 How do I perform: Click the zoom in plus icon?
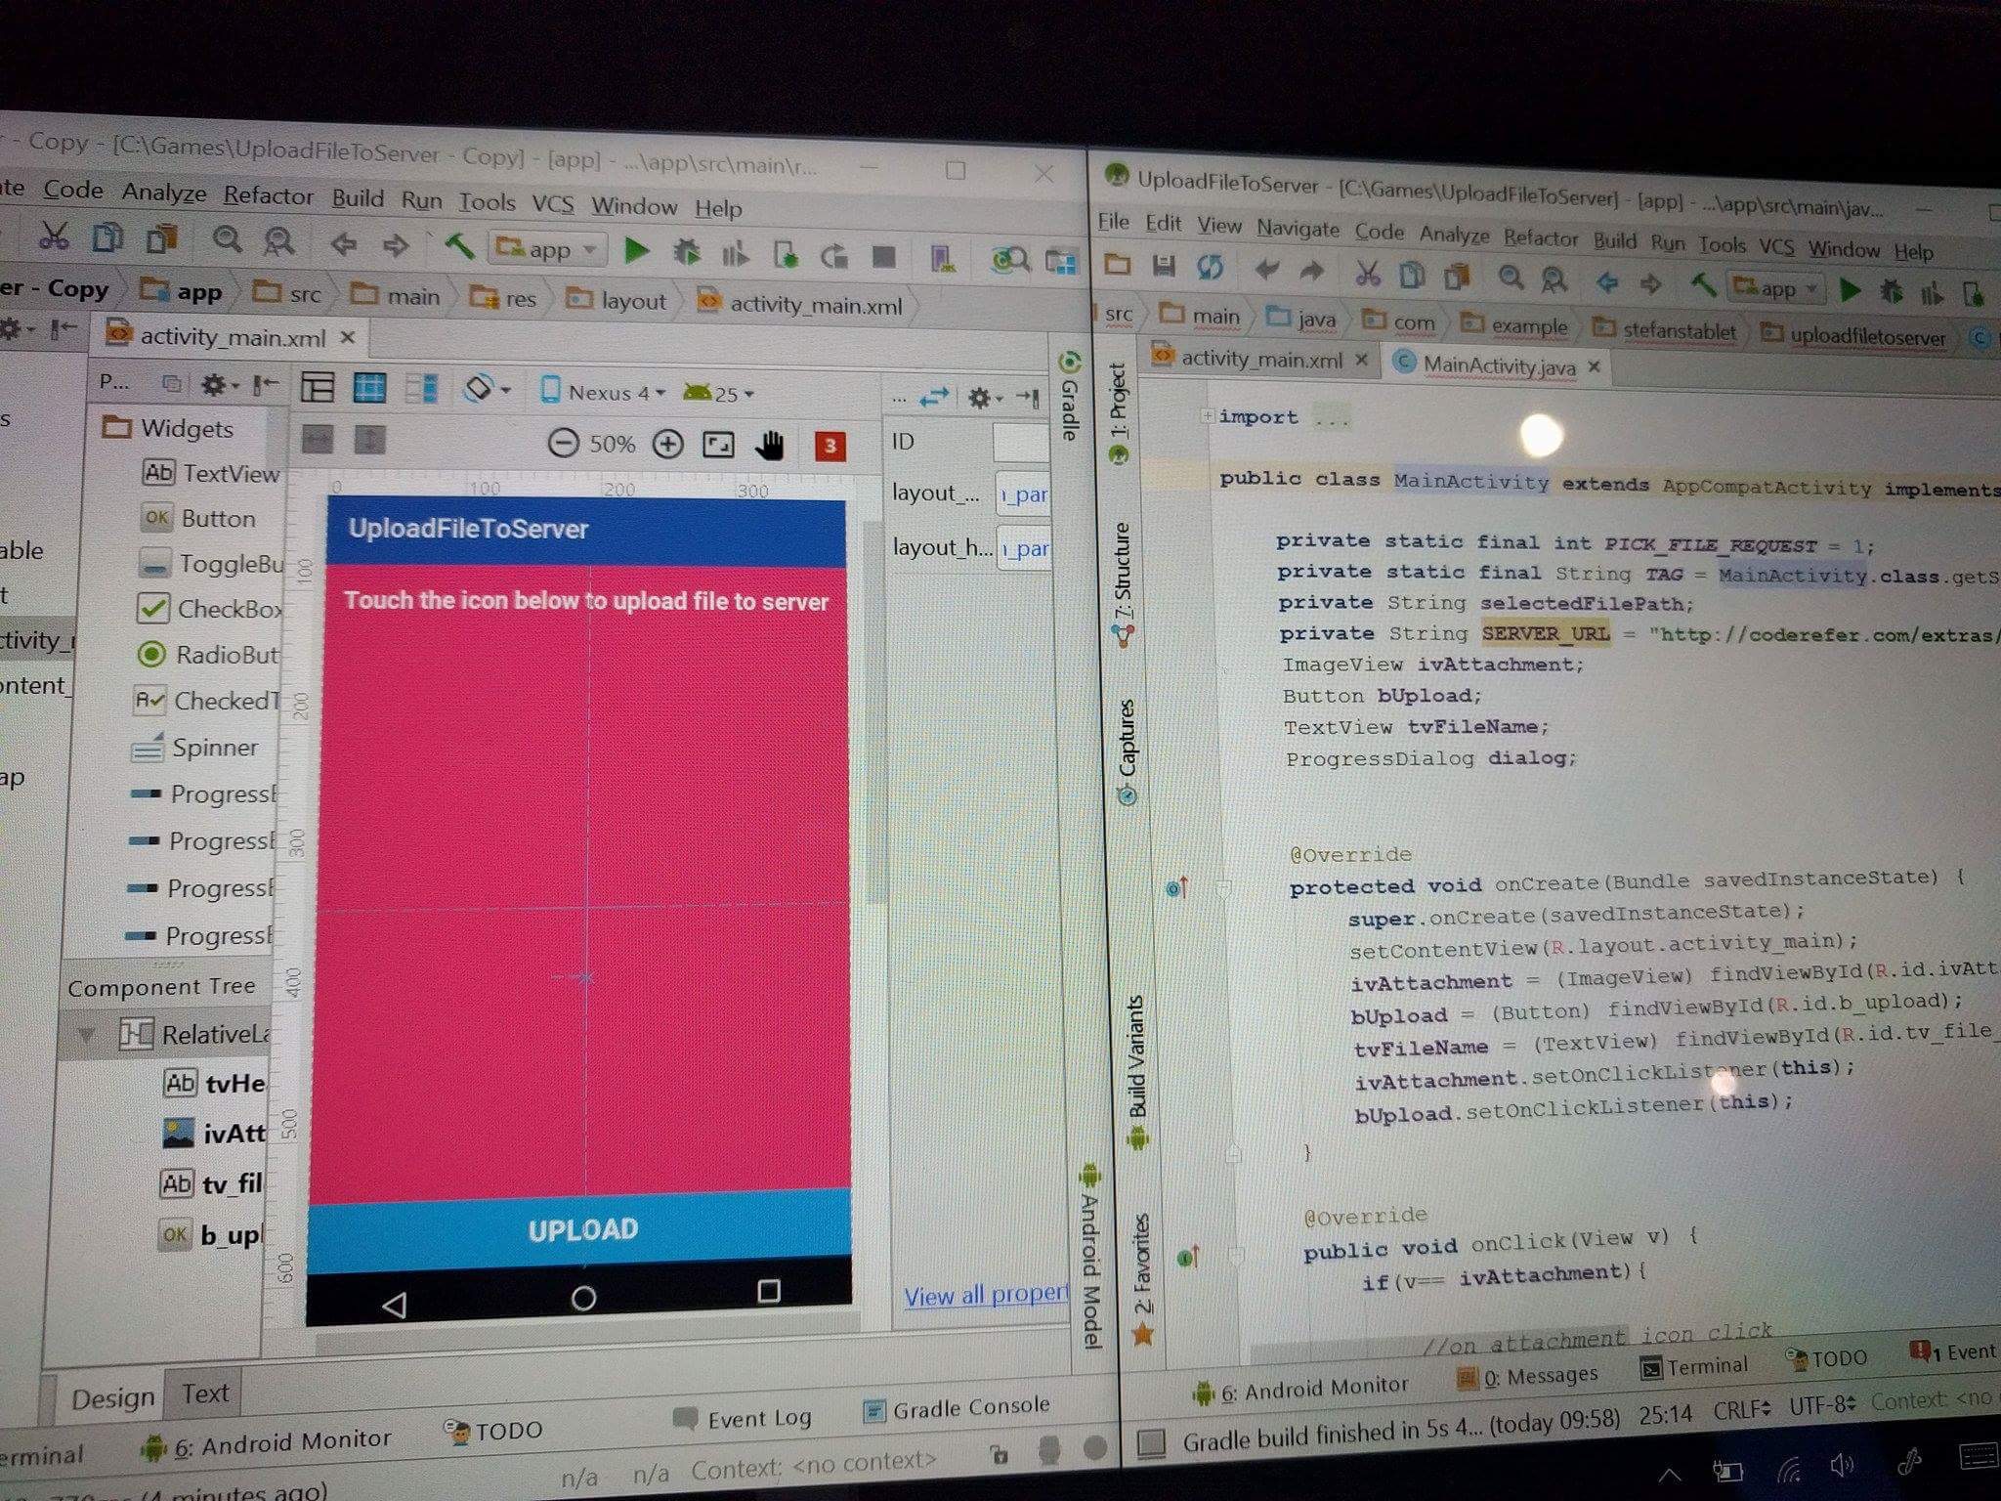click(667, 445)
